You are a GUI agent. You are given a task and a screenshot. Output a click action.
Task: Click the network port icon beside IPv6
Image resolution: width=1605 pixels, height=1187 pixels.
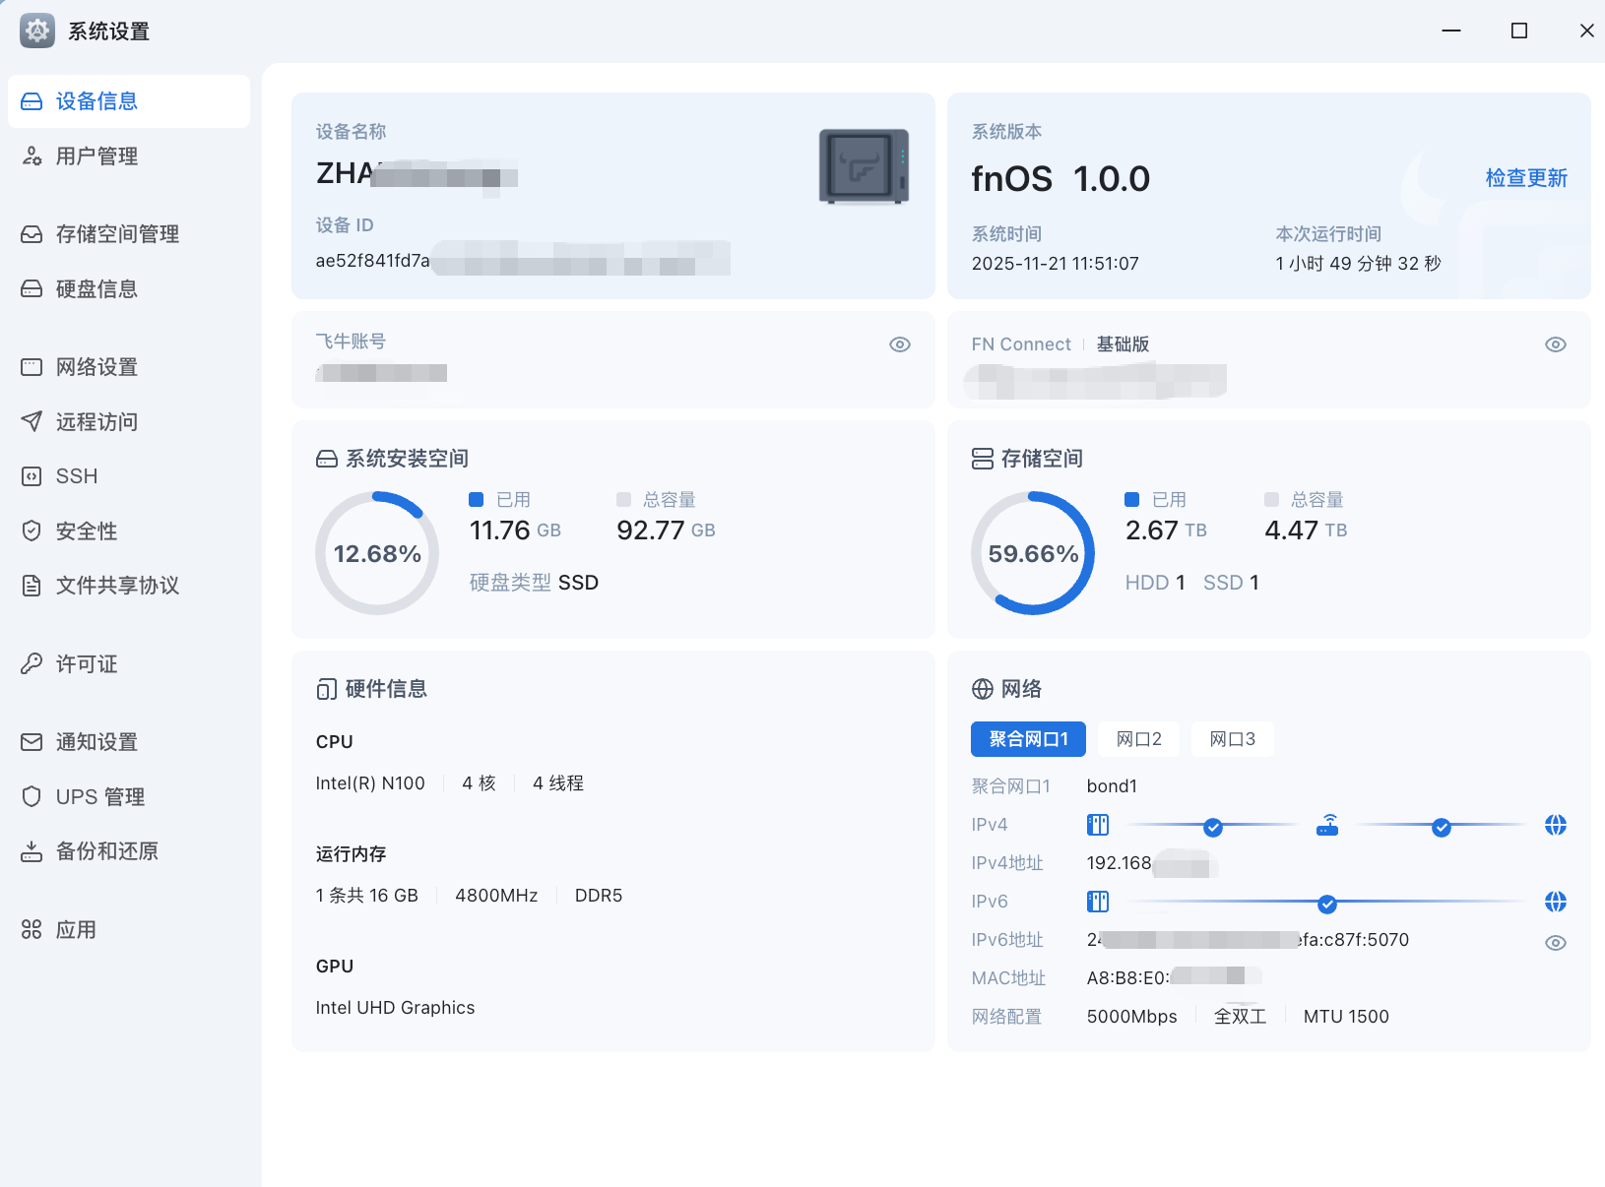coord(1097,902)
